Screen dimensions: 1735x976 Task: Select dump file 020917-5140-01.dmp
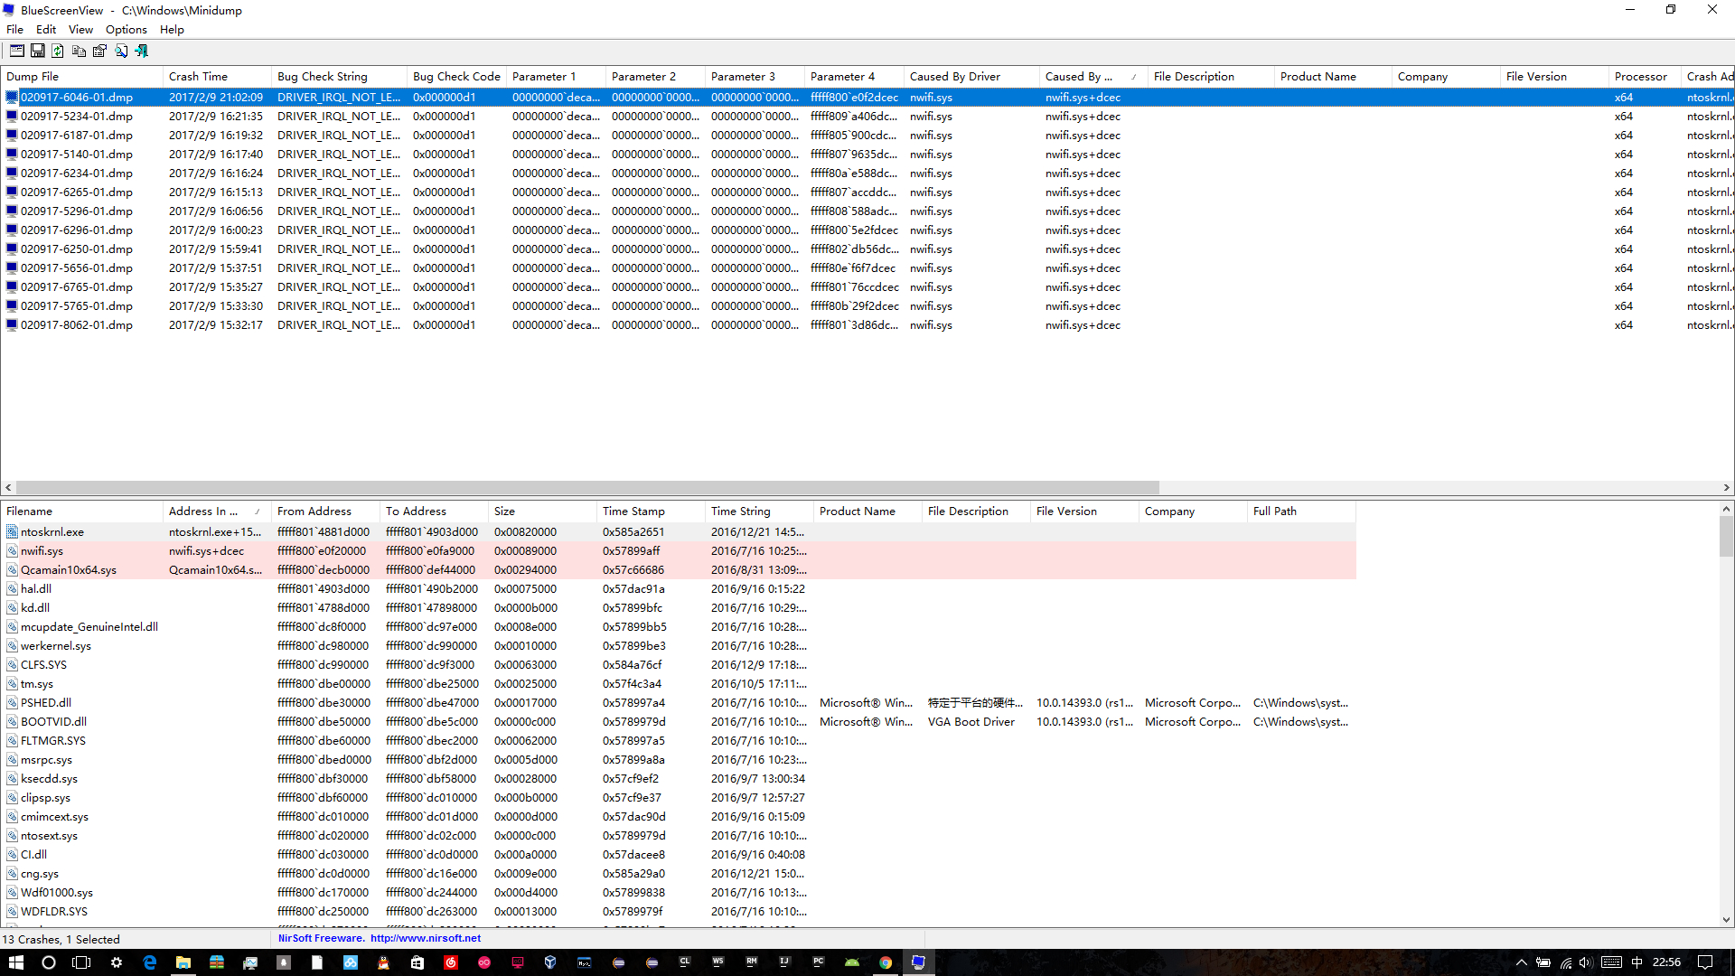(77, 155)
